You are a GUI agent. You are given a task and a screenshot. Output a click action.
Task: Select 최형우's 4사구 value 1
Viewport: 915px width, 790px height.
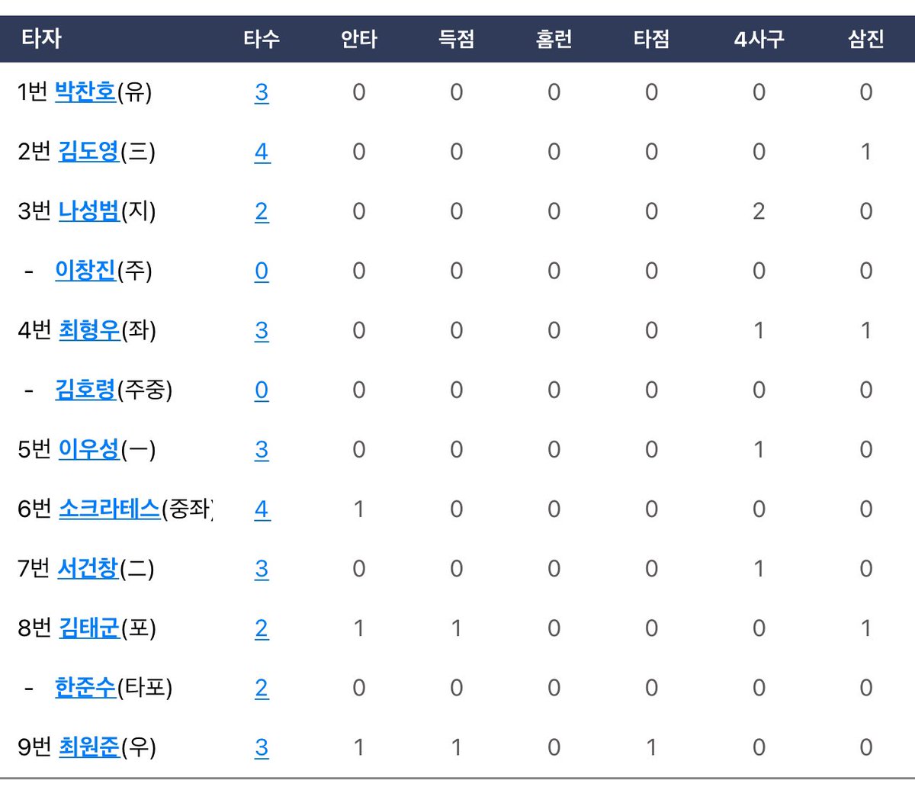point(759,330)
